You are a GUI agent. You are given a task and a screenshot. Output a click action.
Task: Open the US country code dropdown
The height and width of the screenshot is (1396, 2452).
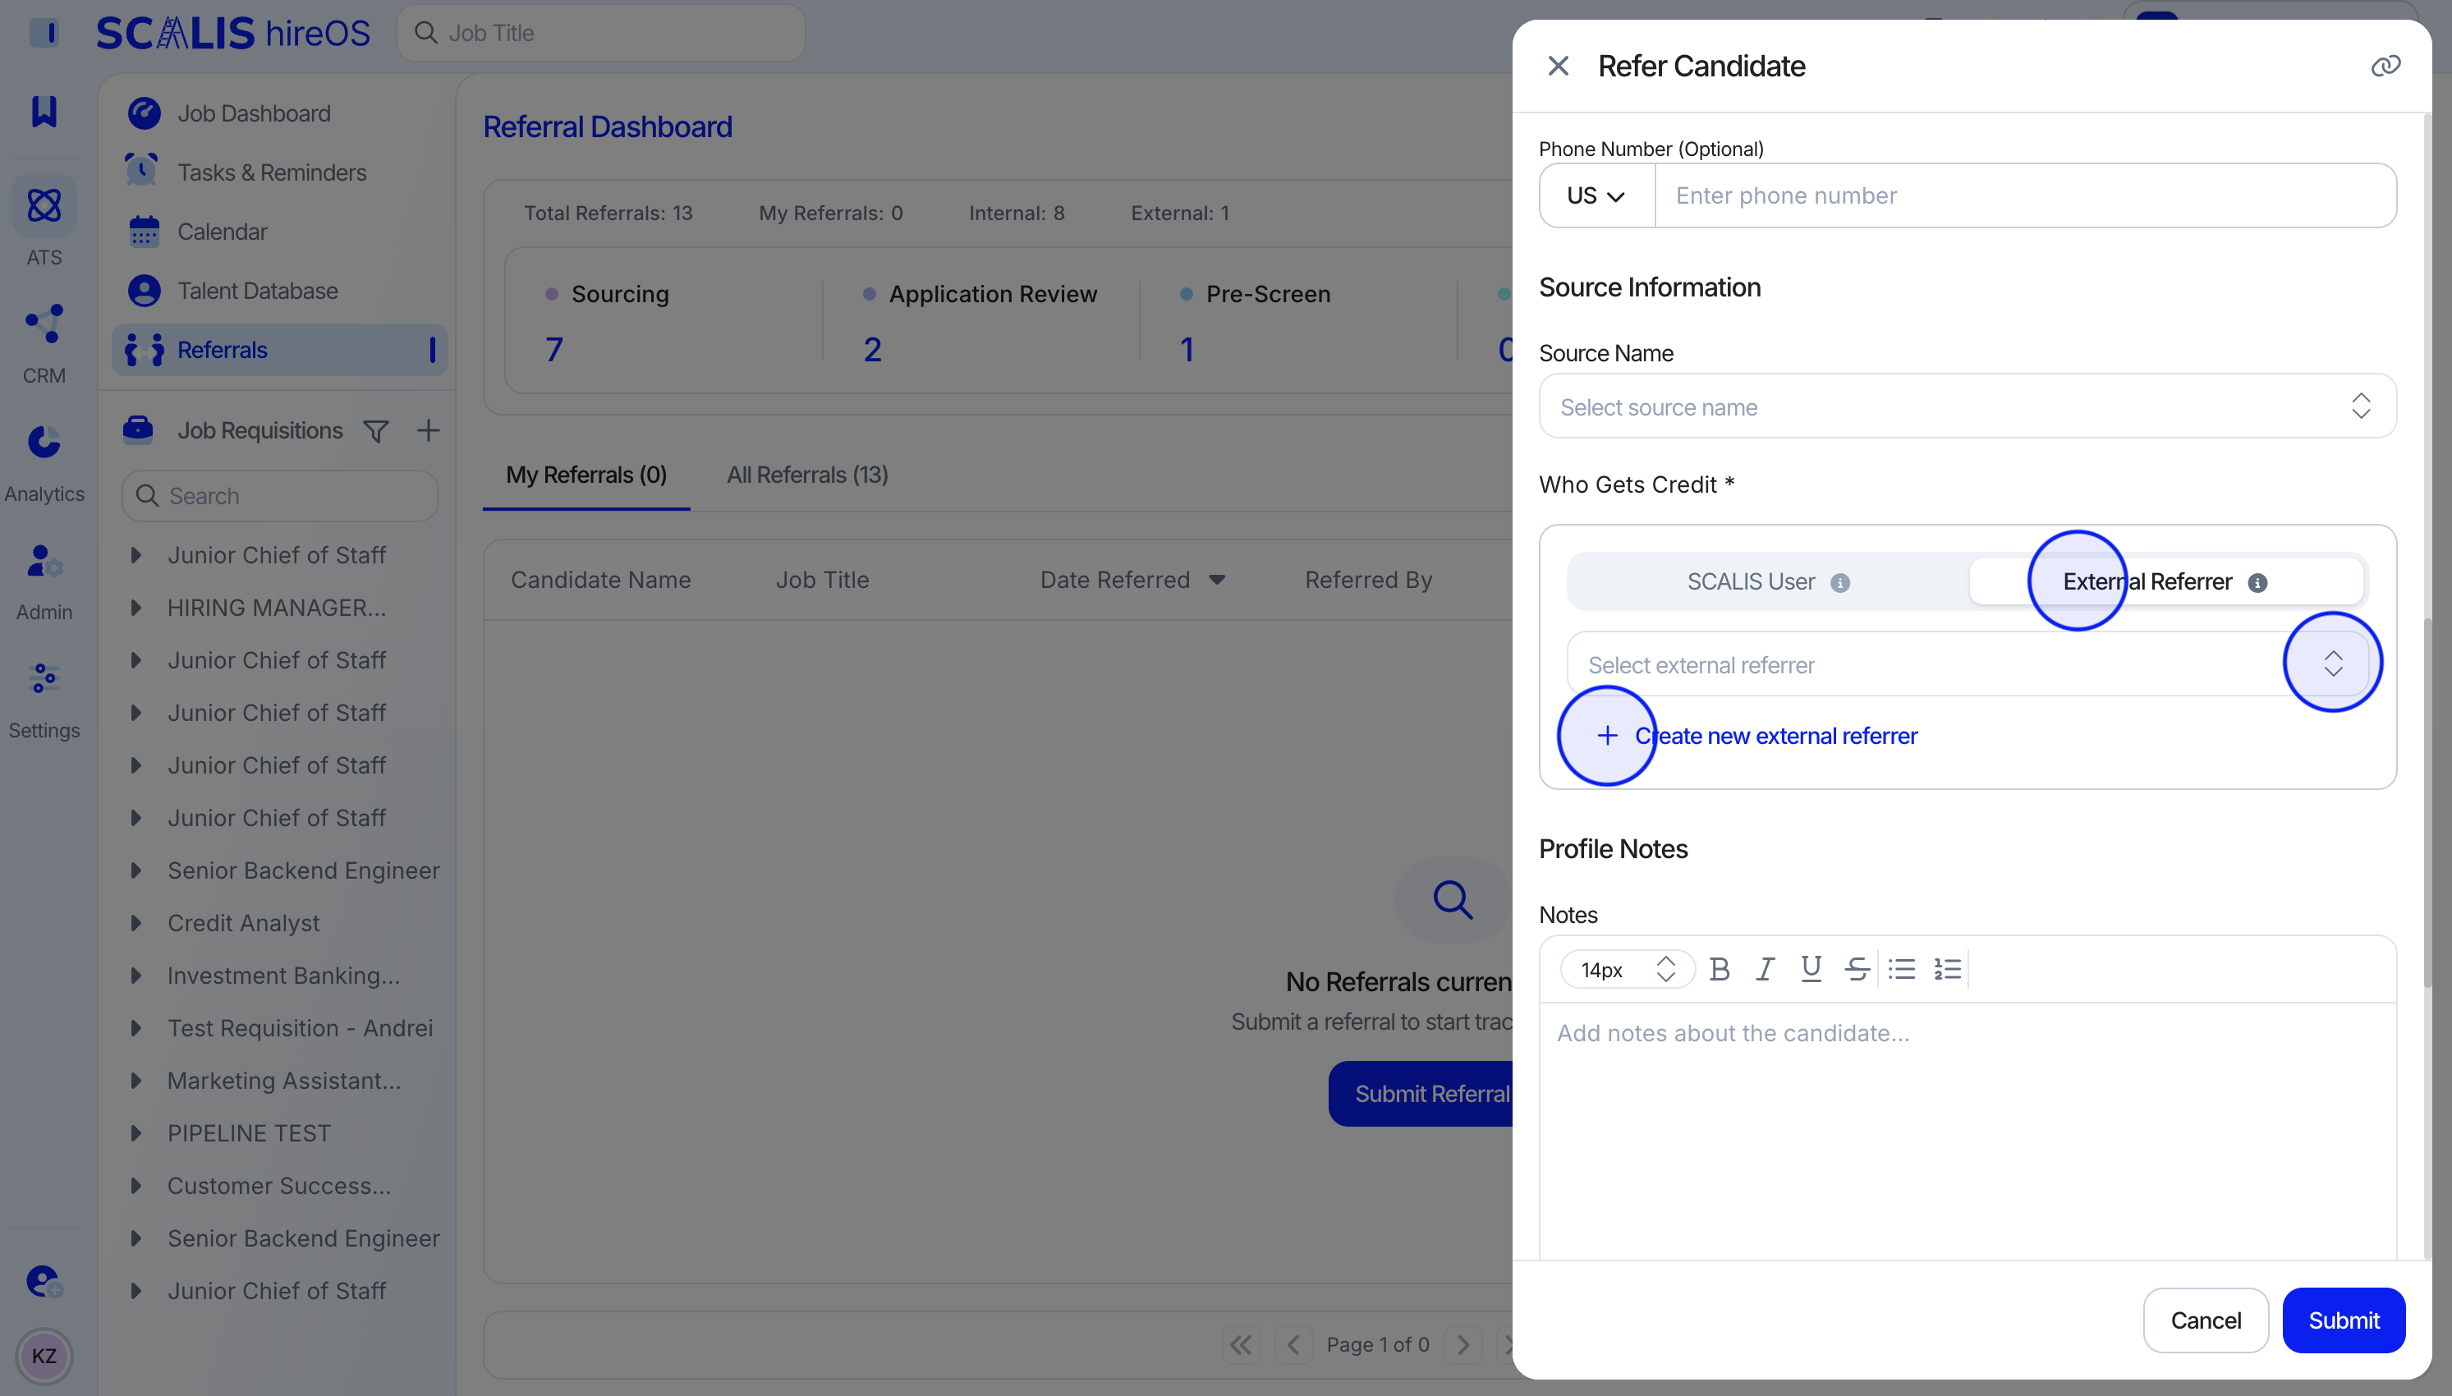[1596, 195]
